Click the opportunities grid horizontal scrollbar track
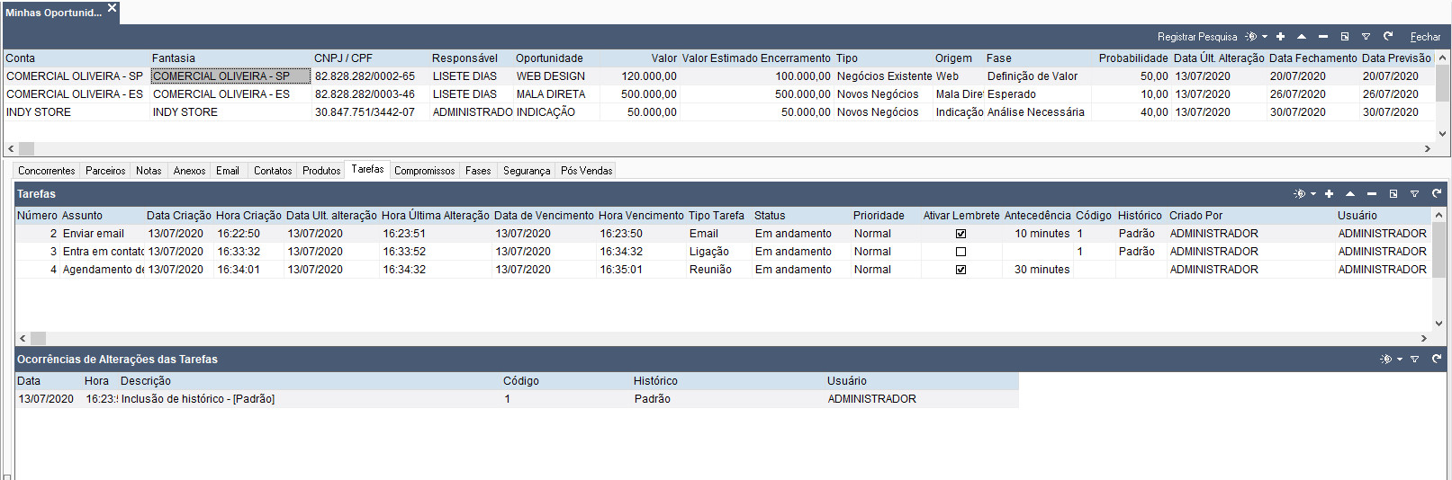This screenshot has width=1452, height=480. click(x=720, y=148)
